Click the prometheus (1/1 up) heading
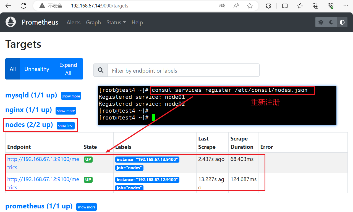The height and width of the screenshot is (212, 353). (x=39, y=206)
